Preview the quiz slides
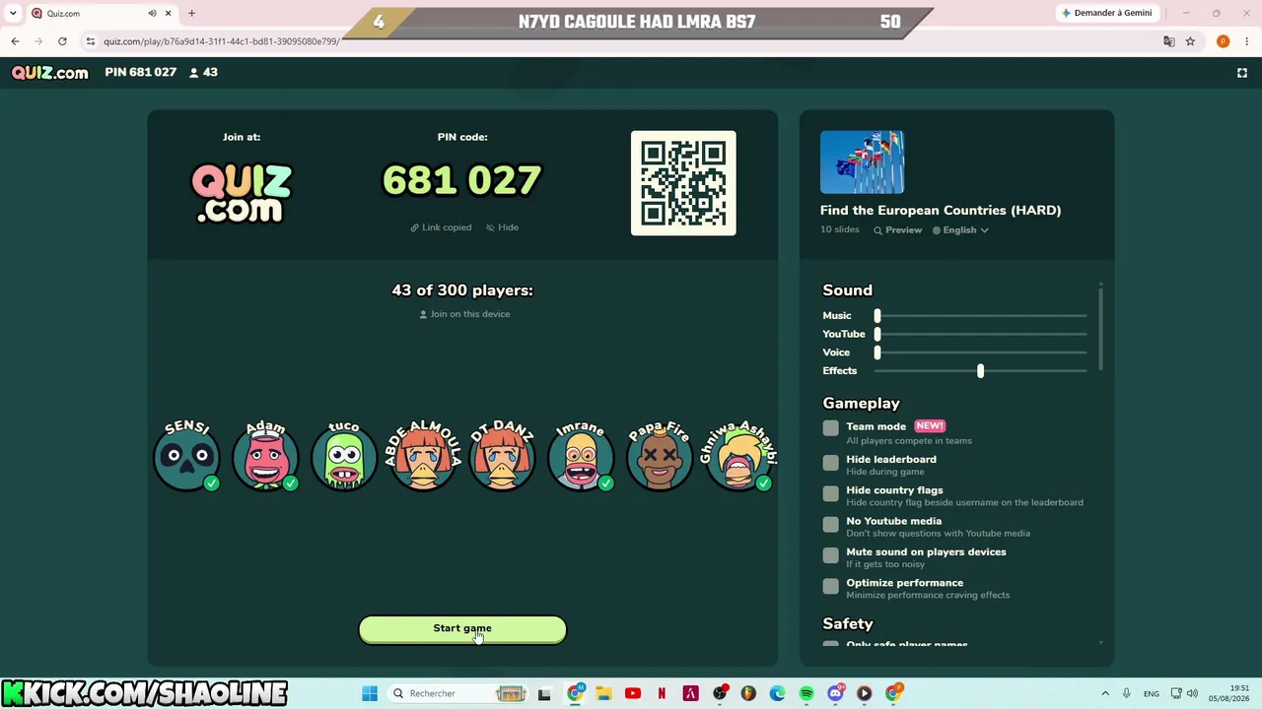Screen dimensions: 1262x709 (897, 230)
